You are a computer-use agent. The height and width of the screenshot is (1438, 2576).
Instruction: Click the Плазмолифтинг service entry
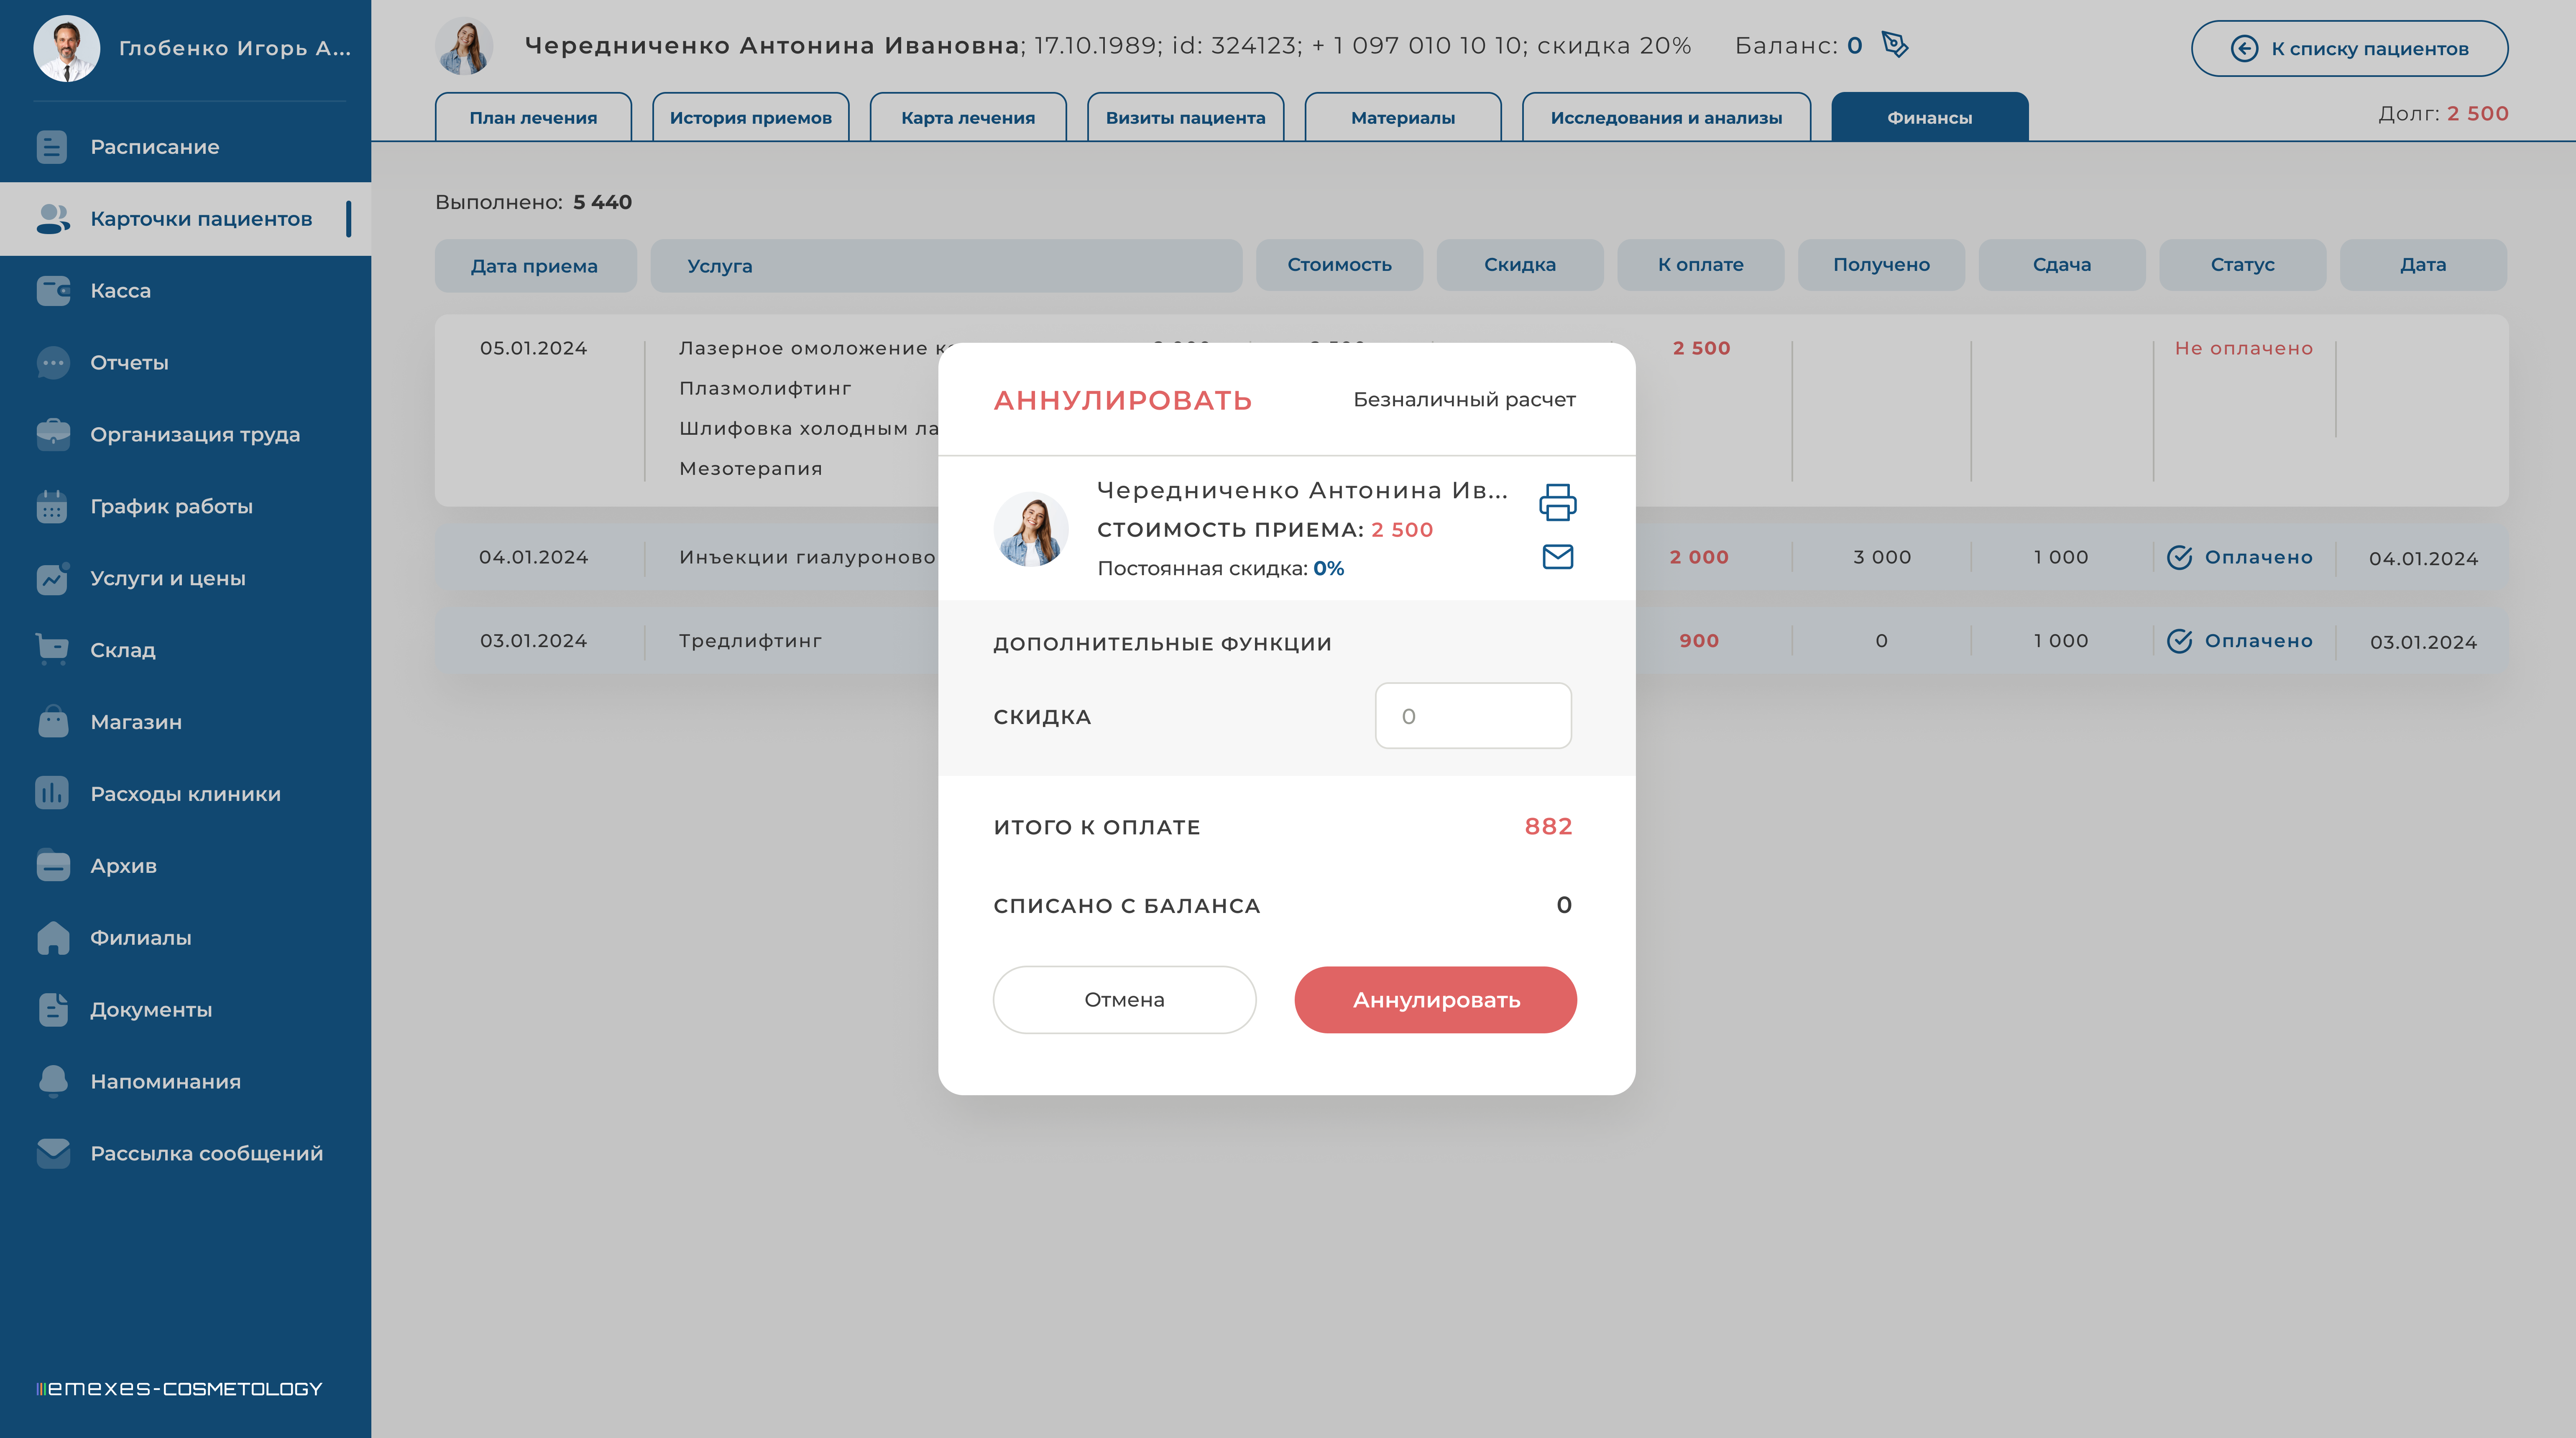pyautogui.click(x=765, y=389)
